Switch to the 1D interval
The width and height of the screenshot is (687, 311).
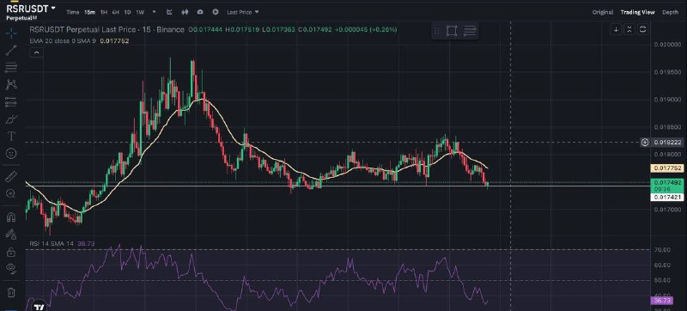127,12
